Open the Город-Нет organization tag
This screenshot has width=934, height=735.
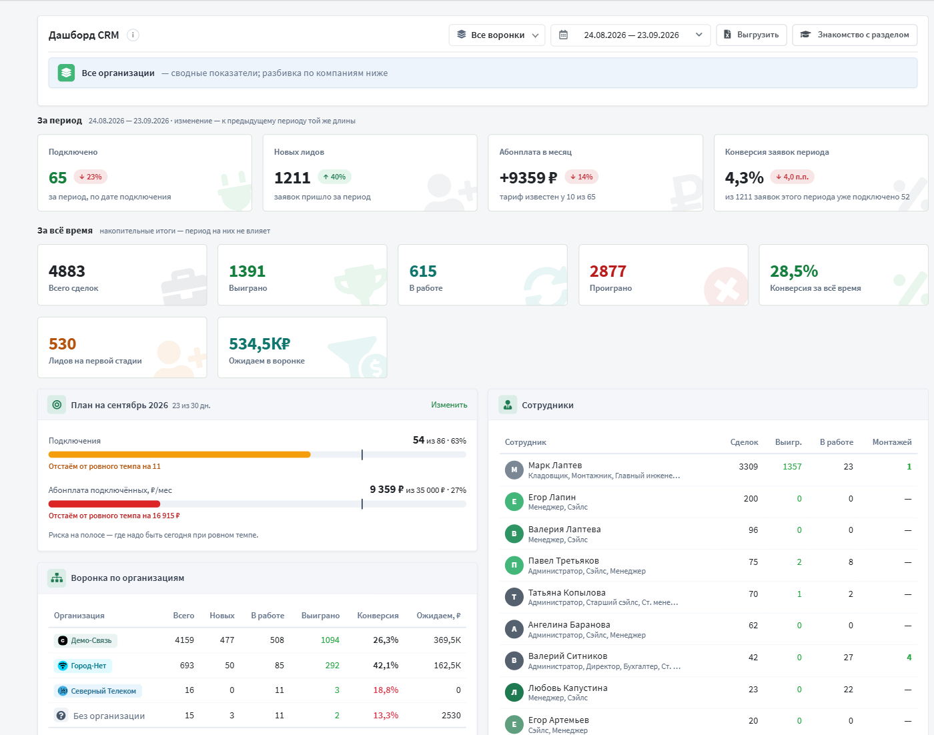coord(83,666)
